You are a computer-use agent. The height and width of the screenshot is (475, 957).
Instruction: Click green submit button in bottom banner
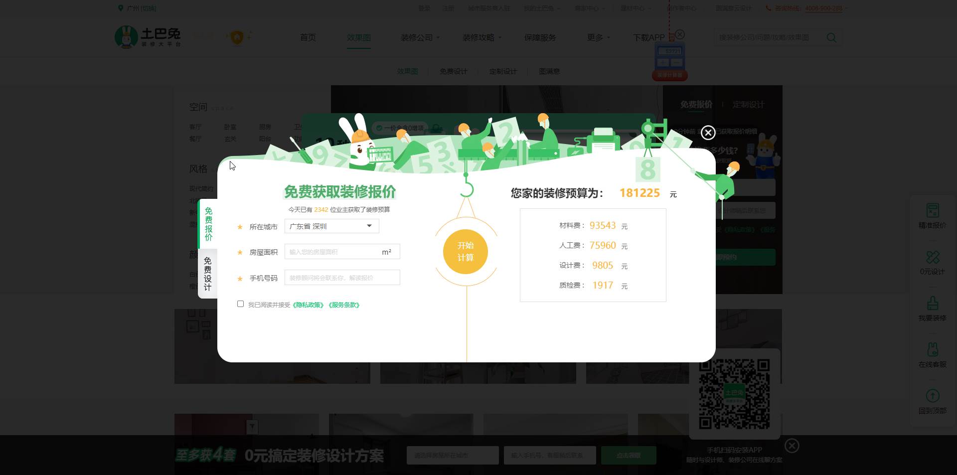click(629, 455)
